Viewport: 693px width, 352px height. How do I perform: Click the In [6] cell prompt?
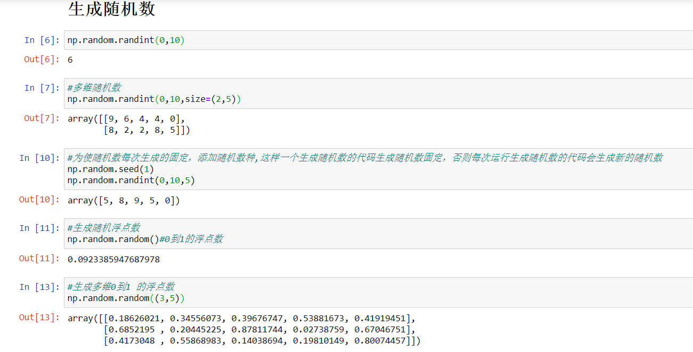tap(42, 40)
